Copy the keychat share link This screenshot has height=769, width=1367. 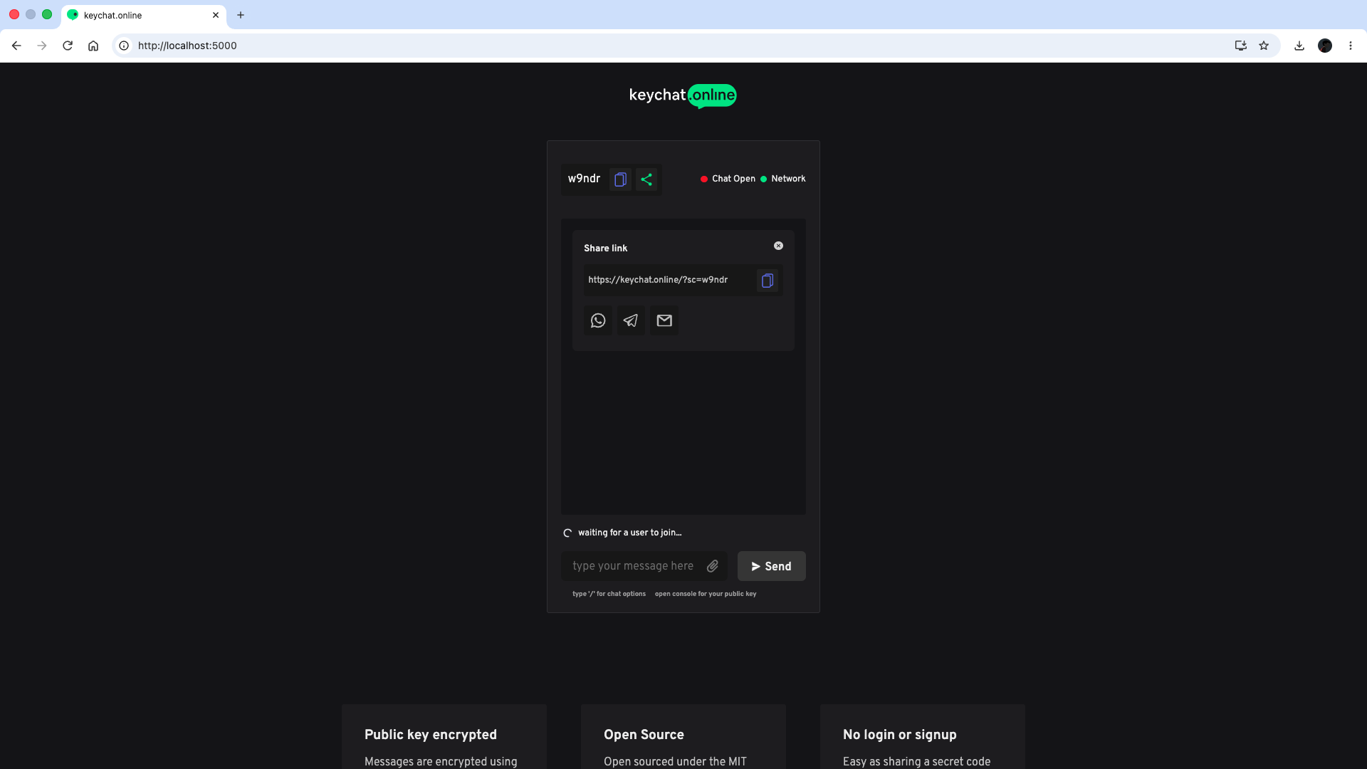[x=768, y=281]
